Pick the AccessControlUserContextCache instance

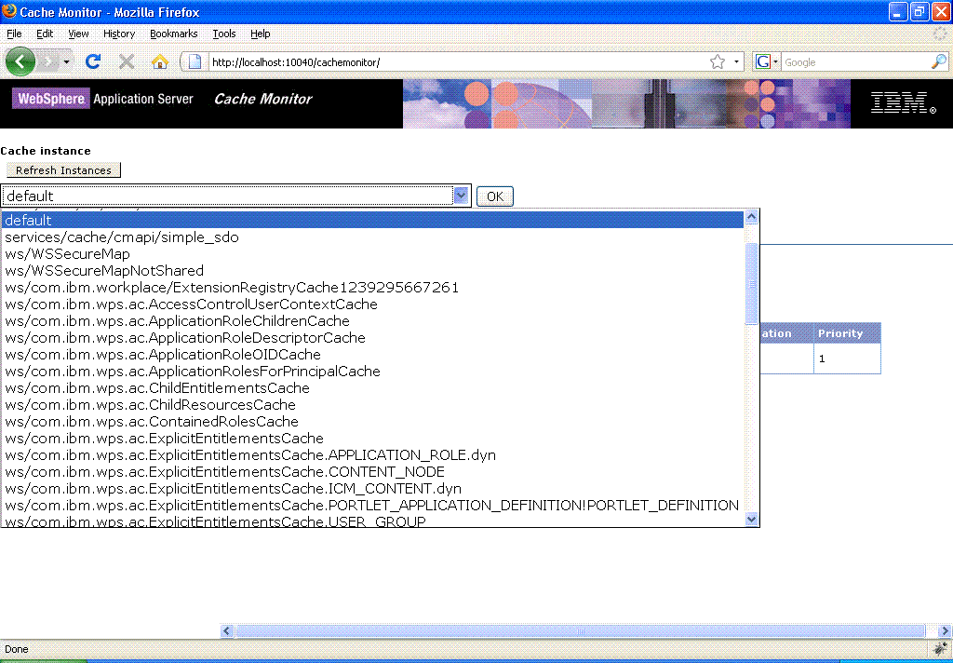pyautogui.click(x=372, y=304)
